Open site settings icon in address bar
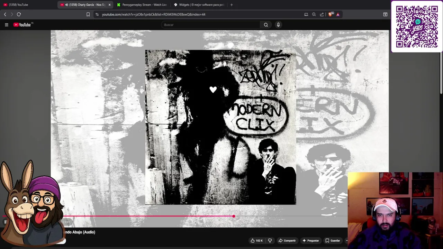Screen dimensions: 443x249 pos(97,14)
